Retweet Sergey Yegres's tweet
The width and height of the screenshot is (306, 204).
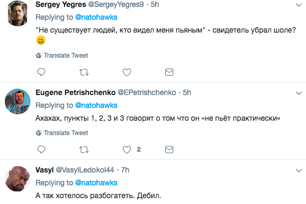(x=84, y=72)
